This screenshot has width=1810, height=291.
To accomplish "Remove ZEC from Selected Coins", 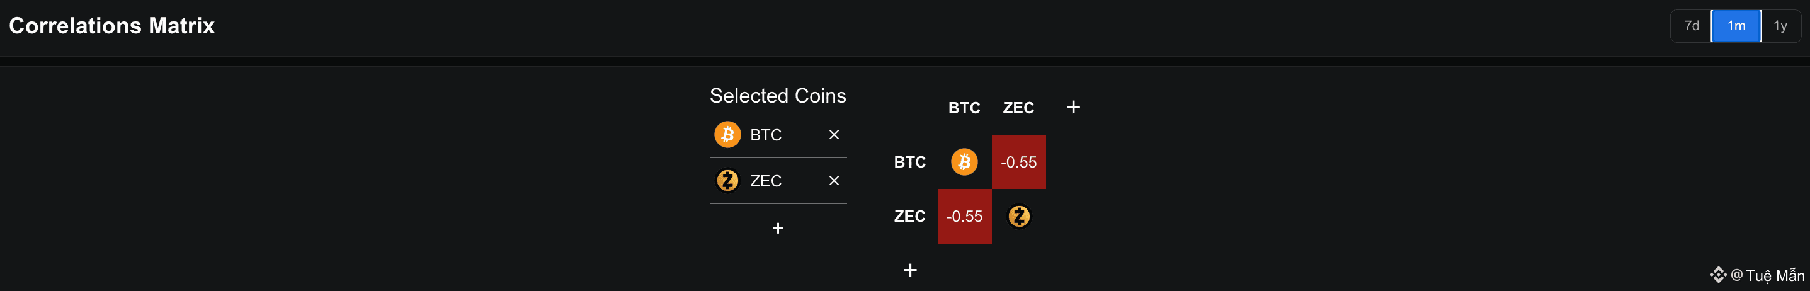I will [834, 181].
